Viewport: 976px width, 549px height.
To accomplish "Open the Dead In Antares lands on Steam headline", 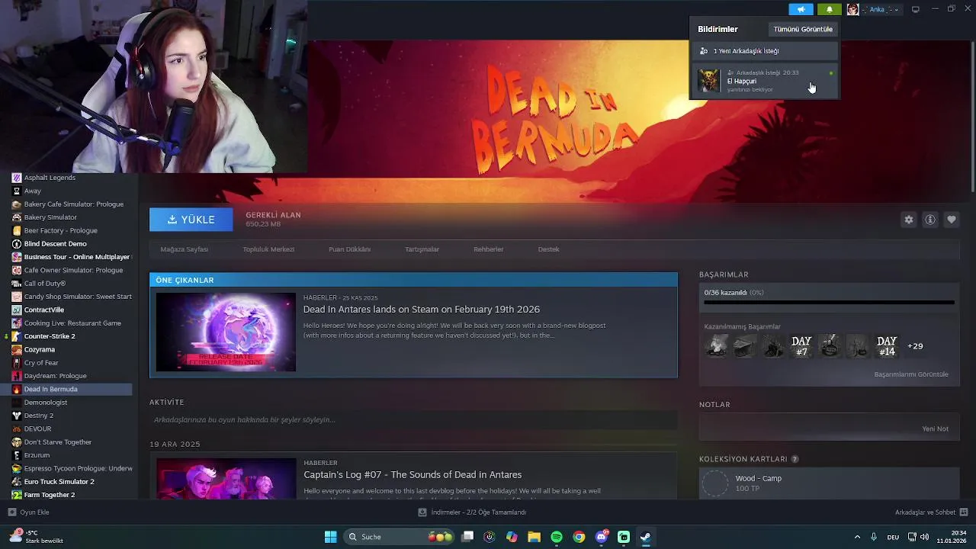I will pos(422,310).
